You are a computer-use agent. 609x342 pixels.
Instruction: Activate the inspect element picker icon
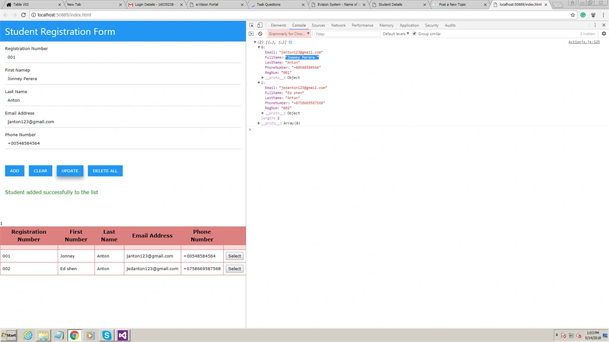click(252, 25)
